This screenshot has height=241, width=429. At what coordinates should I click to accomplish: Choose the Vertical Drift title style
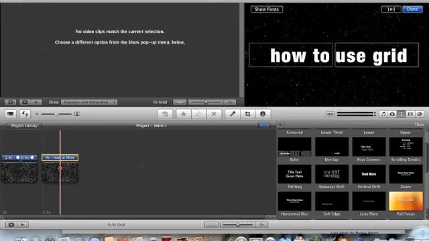369,174
